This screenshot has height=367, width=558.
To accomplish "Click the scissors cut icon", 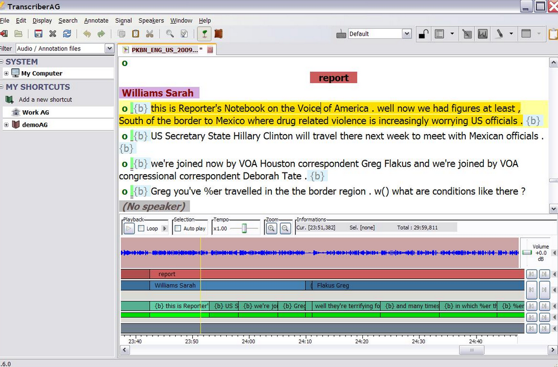I will coord(150,34).
